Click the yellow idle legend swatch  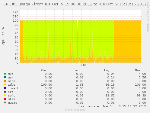pos(5,84)
